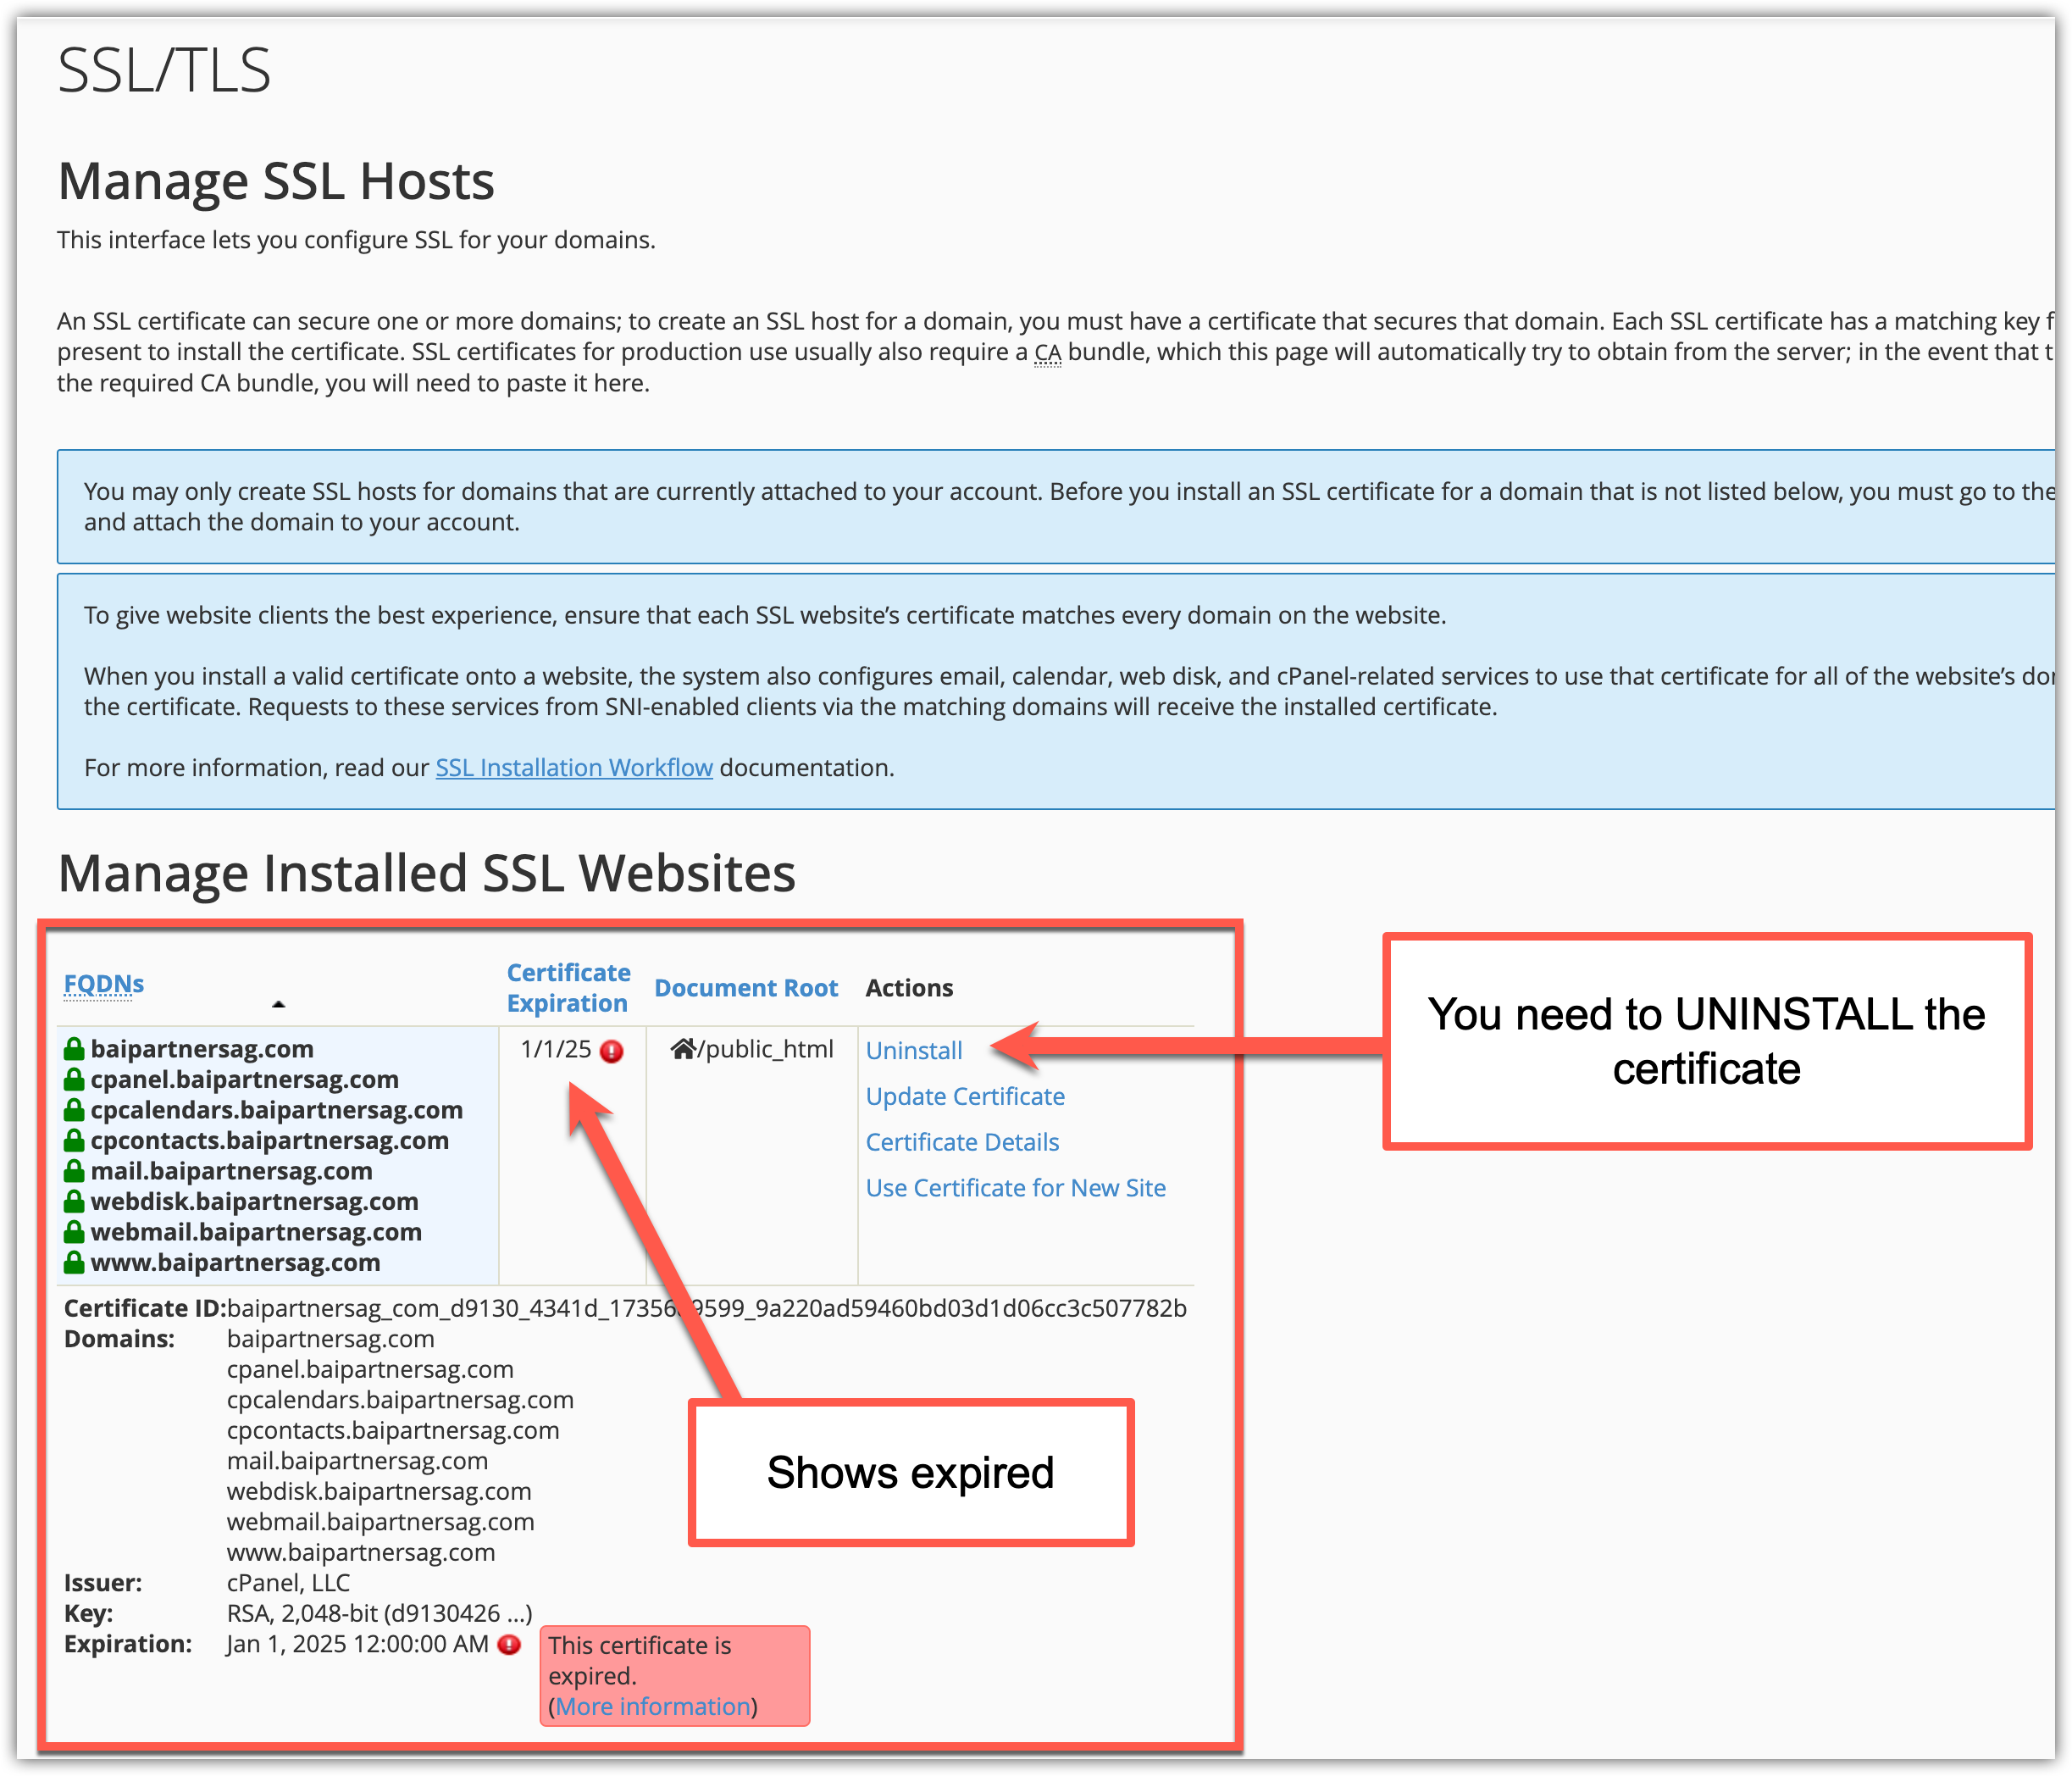Click the red alert icon after Expiration time
The width and height of the screenshot is (2072, 1776).
(x=509, y=1645)
